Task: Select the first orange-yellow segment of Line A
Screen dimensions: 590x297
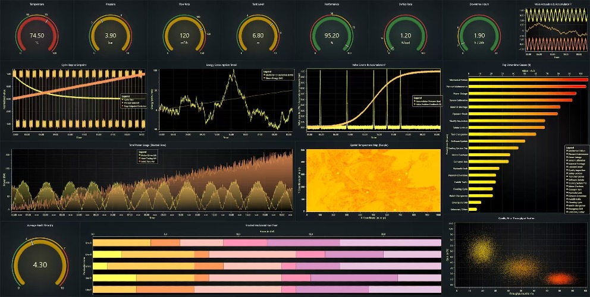Action: pyautogui.click(x=121, y=243)
